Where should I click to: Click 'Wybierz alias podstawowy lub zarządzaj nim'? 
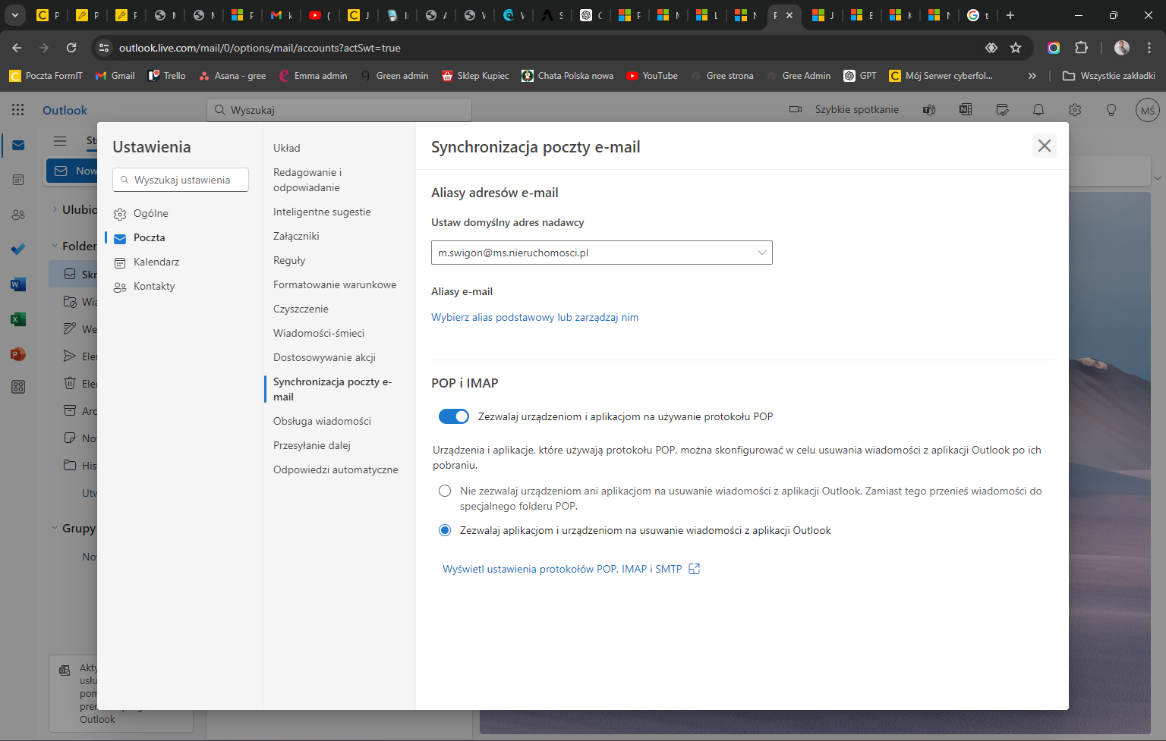[x=534, y=317]
